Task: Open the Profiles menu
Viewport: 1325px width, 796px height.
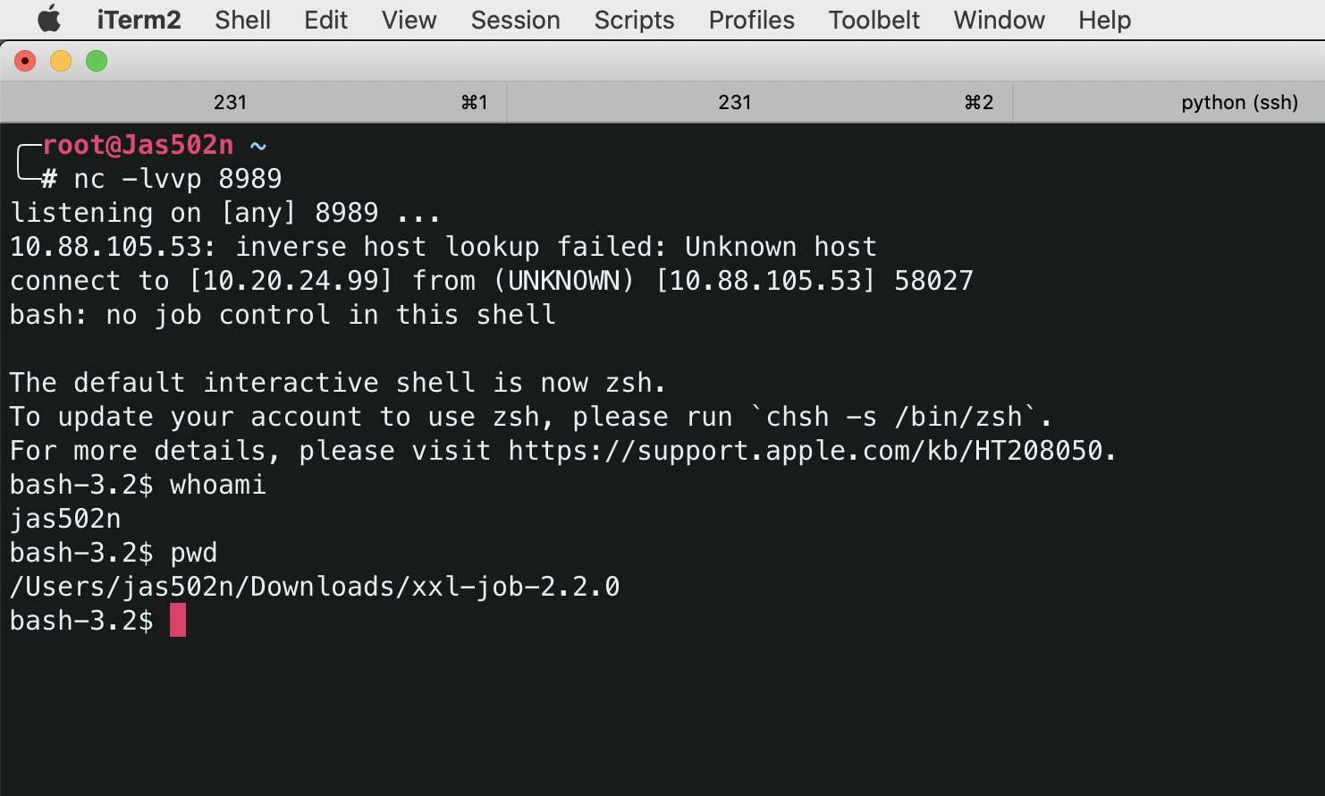Action: (x=751, y=20)
